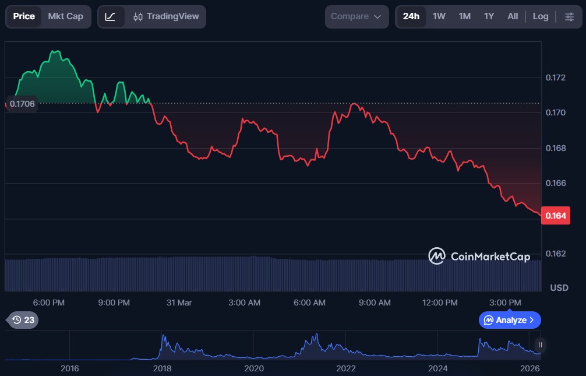The image size is (586, 376).
Task: Select the 1Y time range
Action: (489, 16)
